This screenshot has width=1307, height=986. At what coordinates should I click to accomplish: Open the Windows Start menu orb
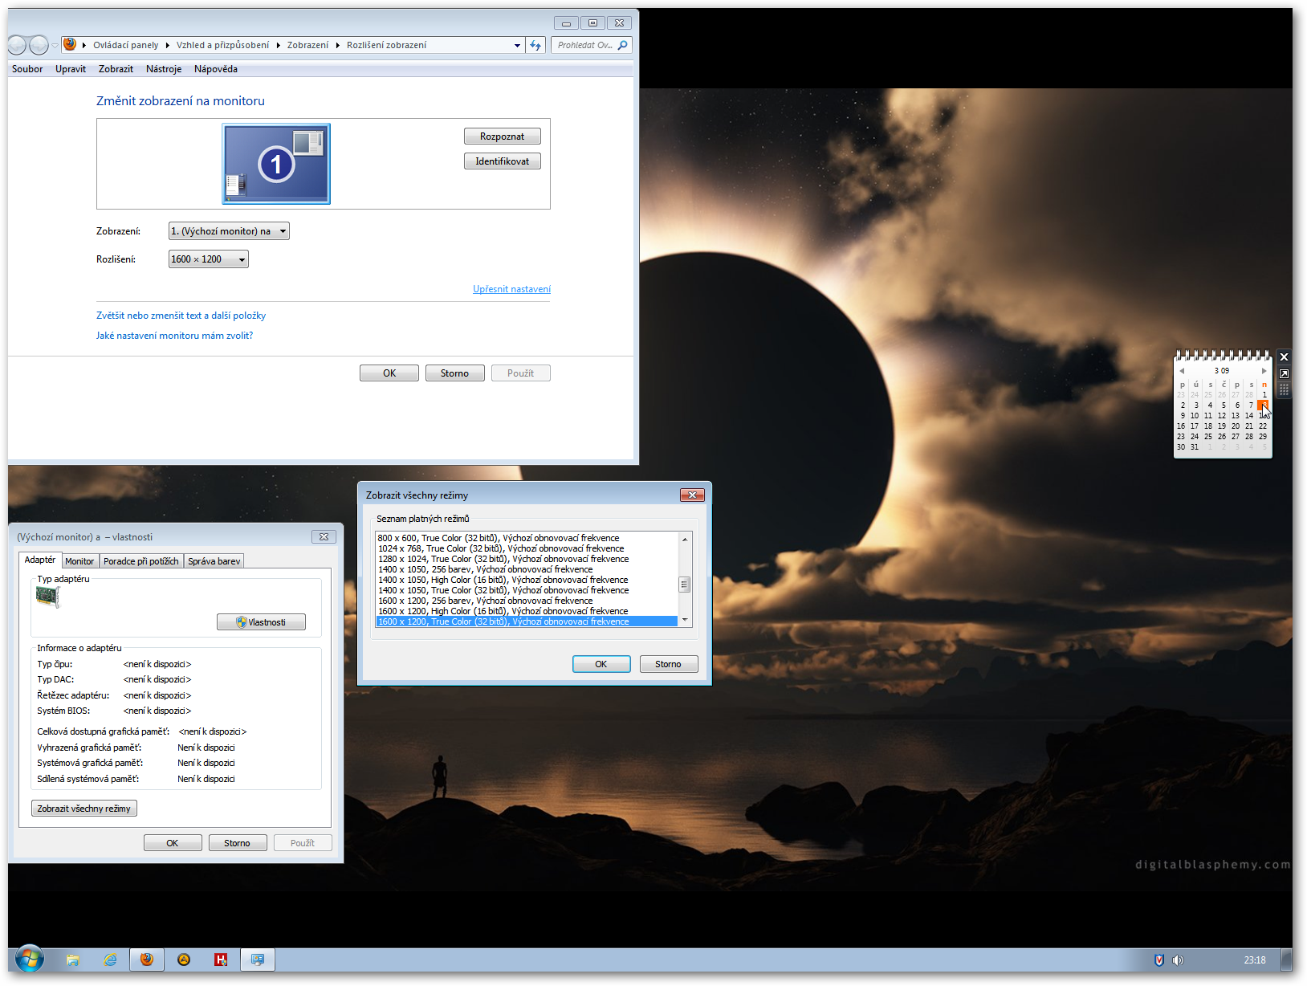[29, 959]
